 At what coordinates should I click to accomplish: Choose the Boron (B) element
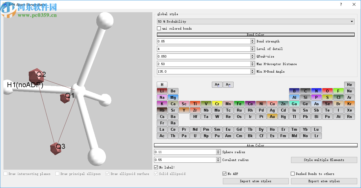click(x=294, y=91)
